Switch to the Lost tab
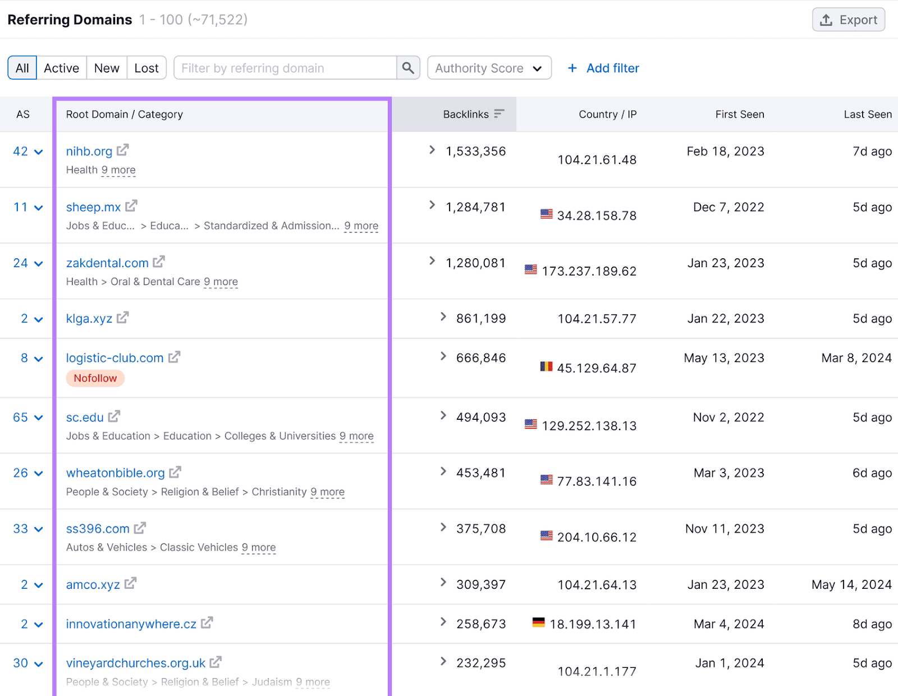This screenshot has width=898, height=696. coord(146,67)
